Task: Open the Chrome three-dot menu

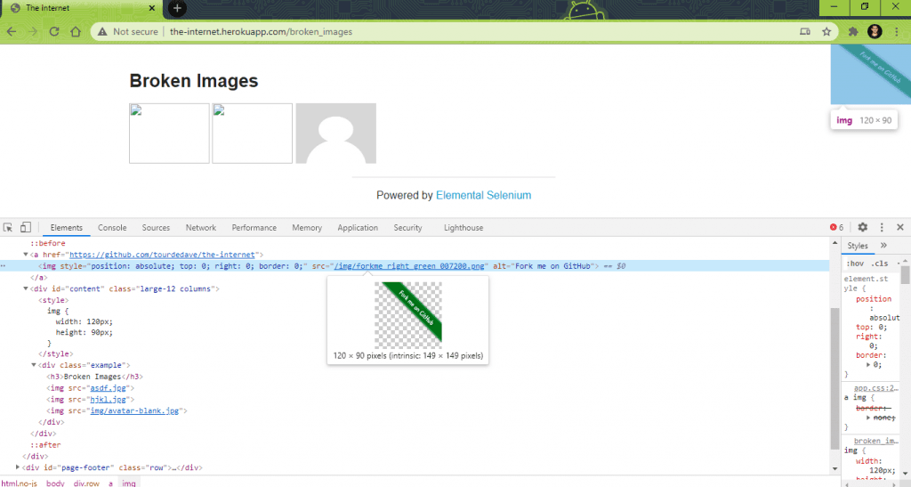Action: (x=897, y=31)
